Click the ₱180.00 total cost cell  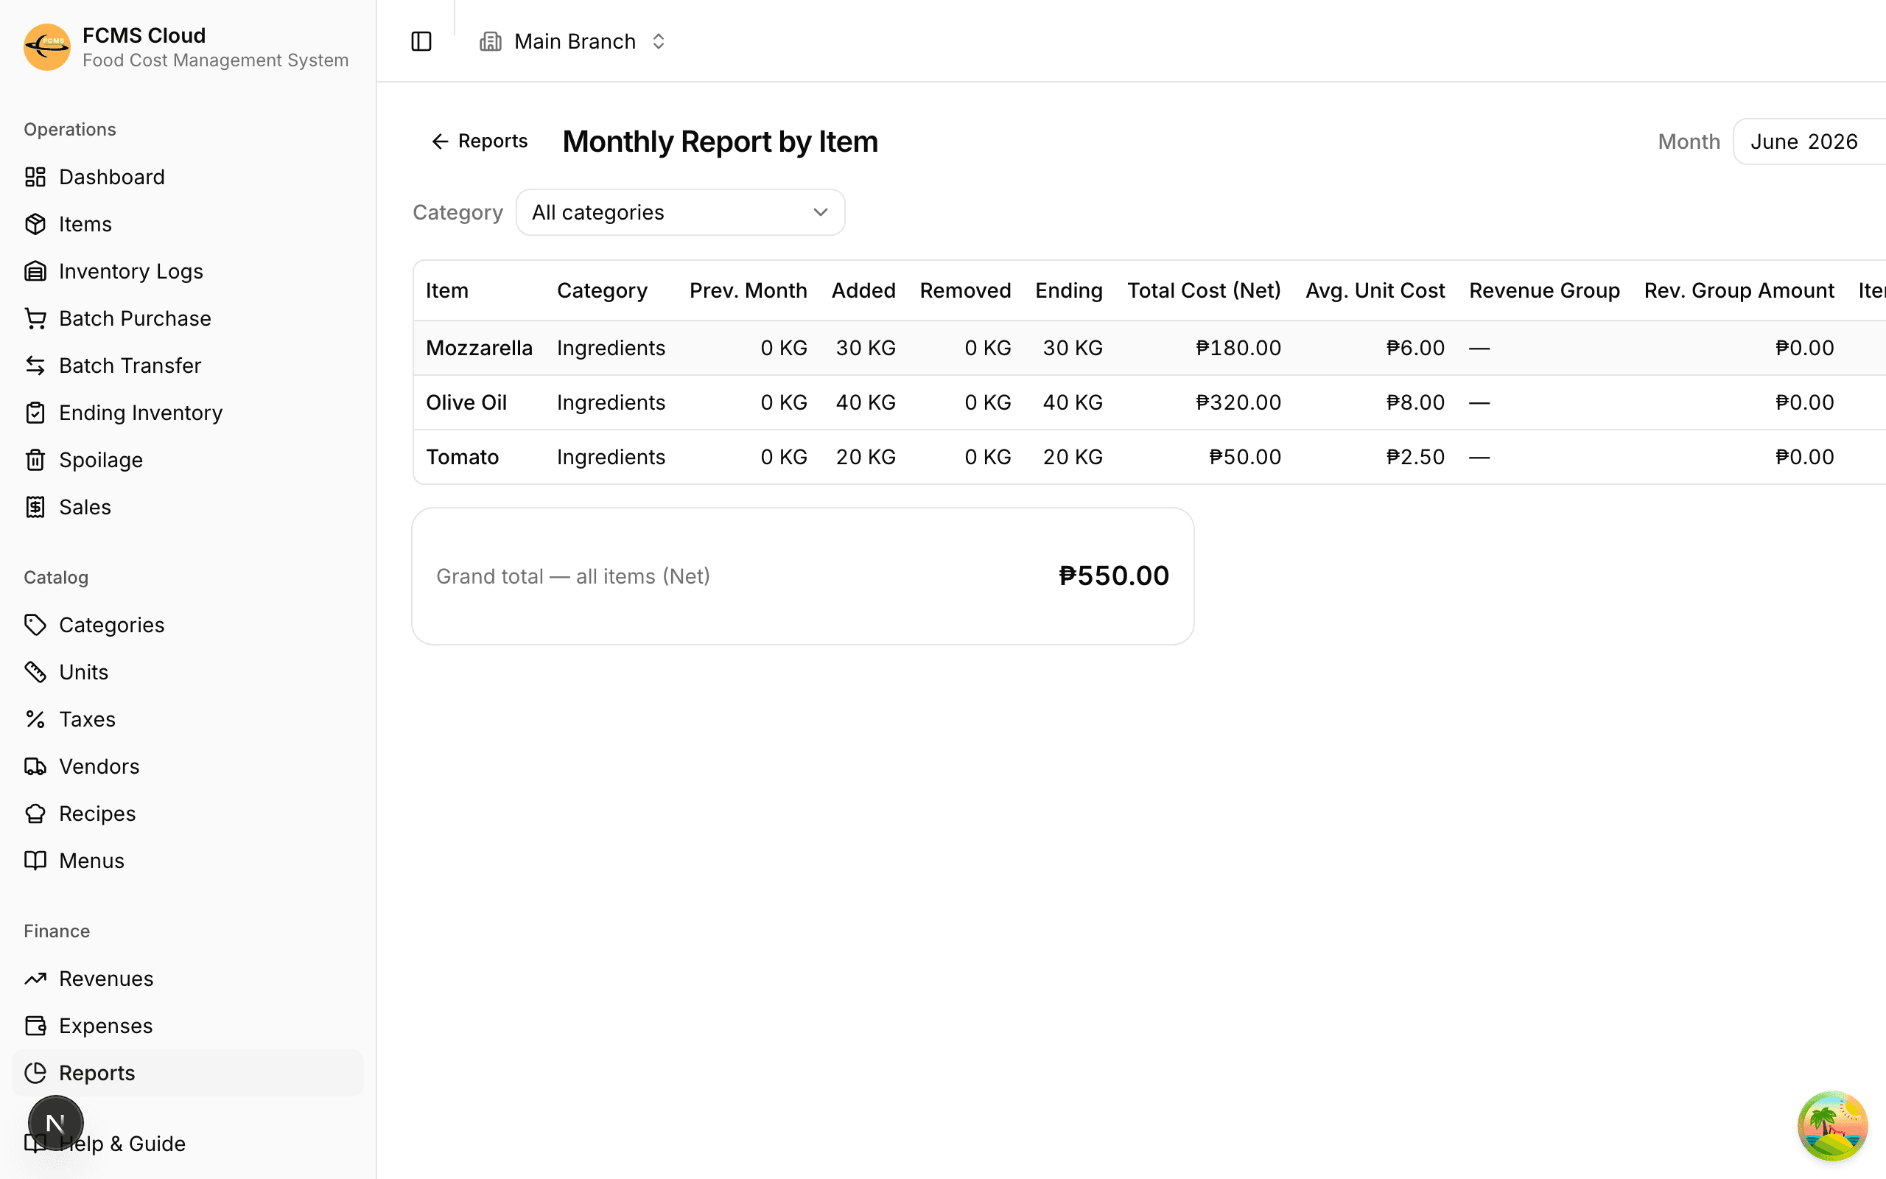coord(1238,348)
